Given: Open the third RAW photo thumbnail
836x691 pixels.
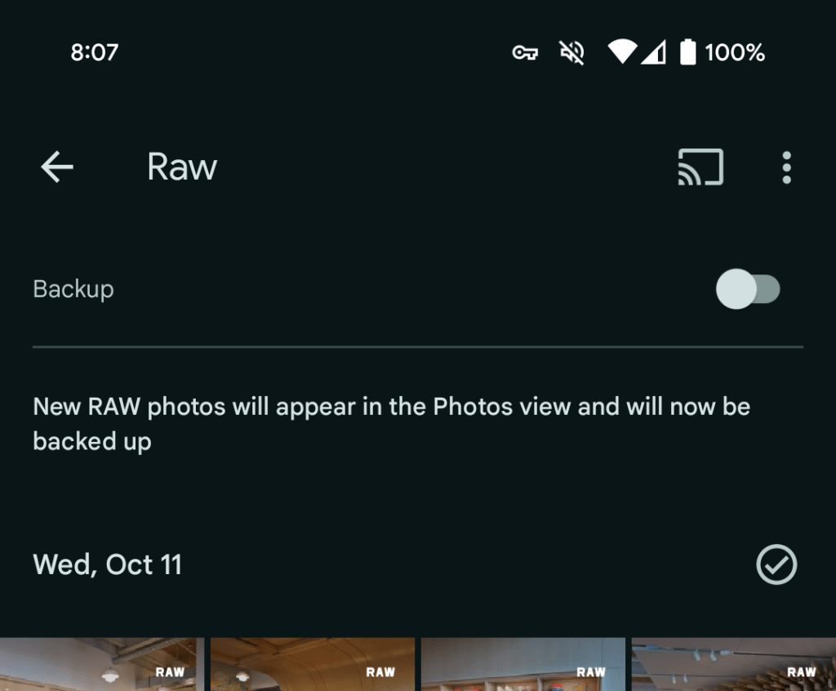Looking at the screenshot, I should pos(523,665).
